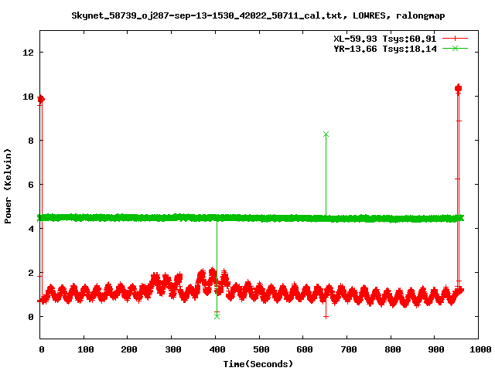This screenshot has width=495, height=371.
Task: Click the green spike marker near 8 Kelvin
Action: [x=326, y=134]
